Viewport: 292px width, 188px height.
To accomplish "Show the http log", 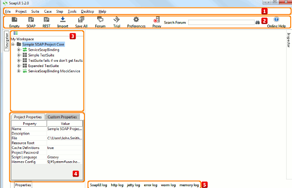I will tap(117, 185).
